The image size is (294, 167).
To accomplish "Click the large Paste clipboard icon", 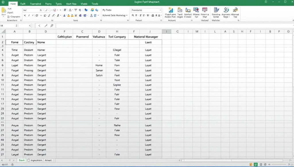I will point(3,10).
